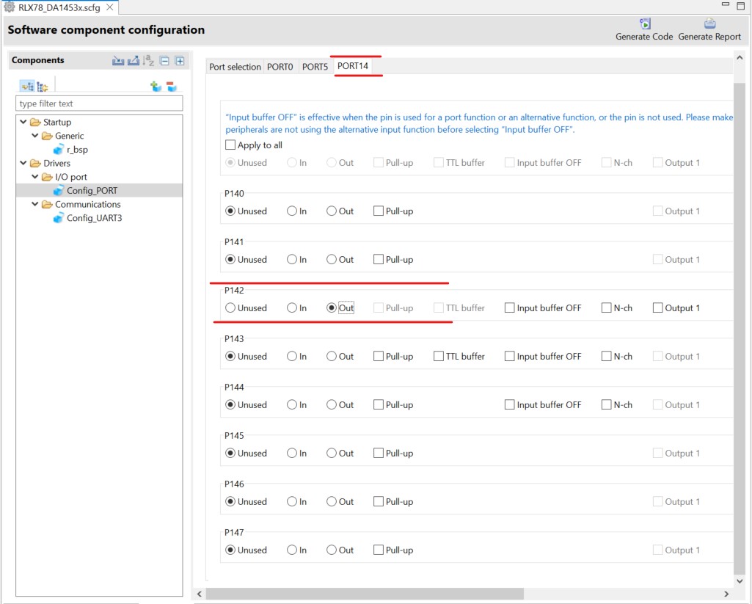Check Pull-up for P144
The image size is (752, 604).
(379, 405)
